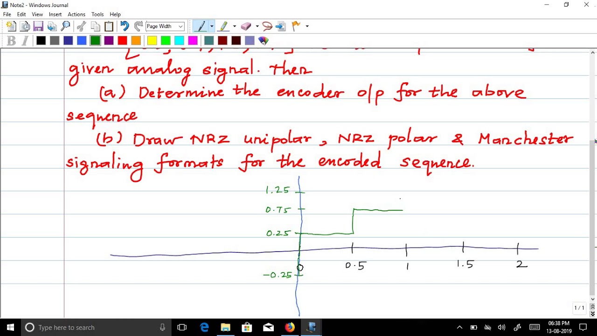Pick the red ink color
Viewport: 597px width, 336px height.
click(x=122, y=41)
